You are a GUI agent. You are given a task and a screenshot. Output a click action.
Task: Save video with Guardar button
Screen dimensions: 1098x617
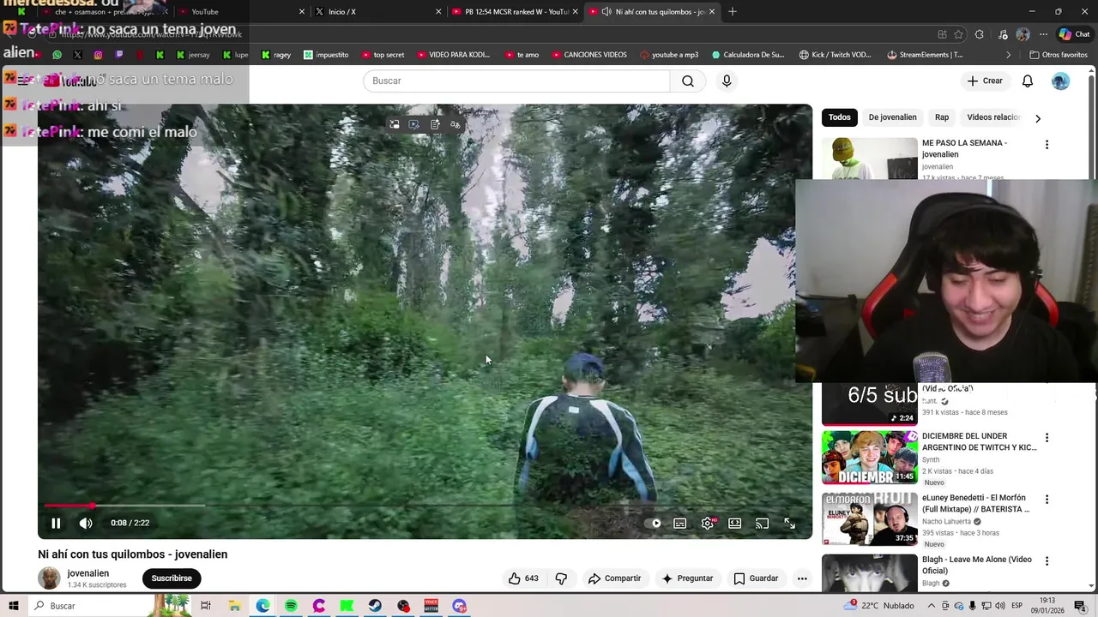[756, 578]
